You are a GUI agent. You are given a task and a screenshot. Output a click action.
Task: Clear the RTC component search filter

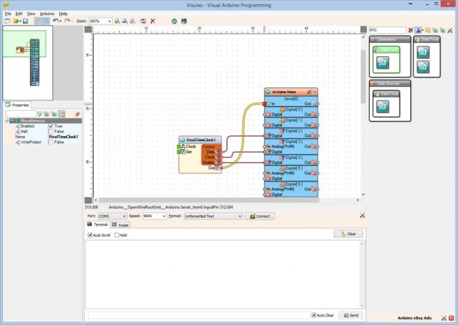coord(410,30)
